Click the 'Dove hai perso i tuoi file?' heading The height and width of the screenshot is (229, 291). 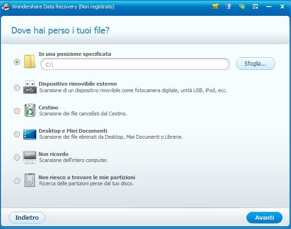[x=61, y=30]
